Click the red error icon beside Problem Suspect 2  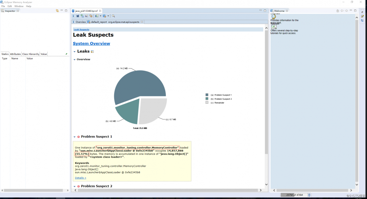(x=79, y=187)
